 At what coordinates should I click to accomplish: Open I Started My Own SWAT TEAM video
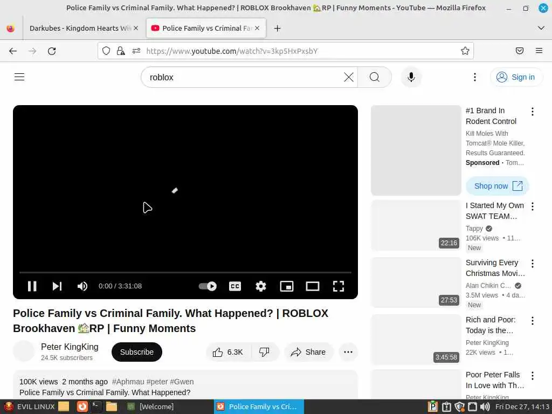[495, 211]
